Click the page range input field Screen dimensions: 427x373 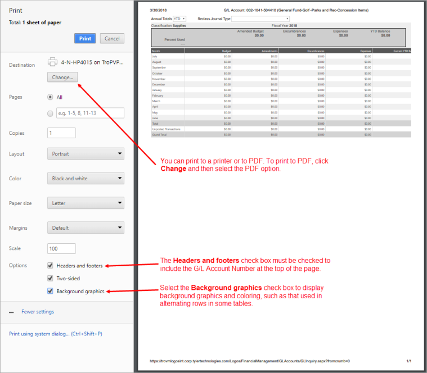click(90, 113)
